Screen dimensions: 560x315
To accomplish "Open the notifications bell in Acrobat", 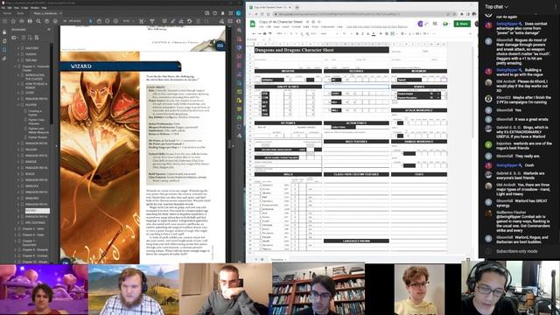I will (222, 13).
